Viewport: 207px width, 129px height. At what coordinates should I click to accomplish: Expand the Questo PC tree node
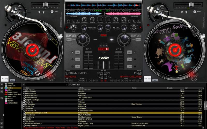click(x=4, y=86)
